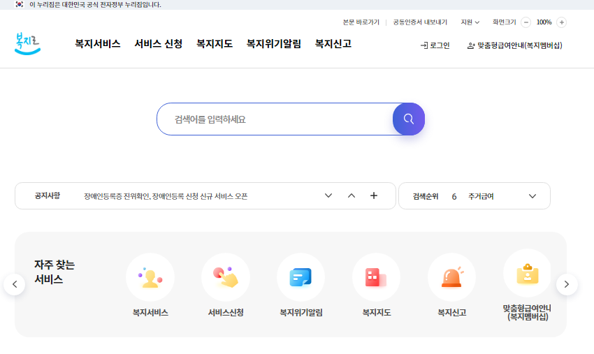
Task: Slide frequent services carousel left
Action: 15,284
